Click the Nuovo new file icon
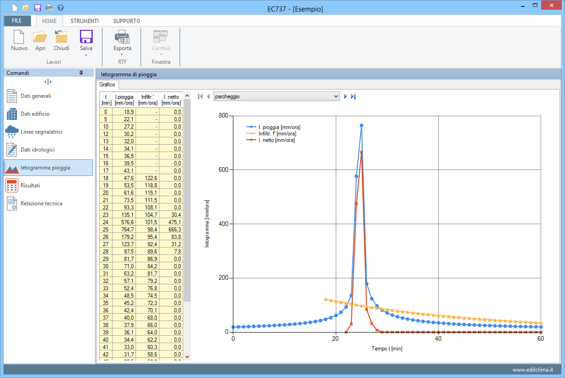Image resolution: width=565 pixels, height=378 pixels. pos(19,37)
